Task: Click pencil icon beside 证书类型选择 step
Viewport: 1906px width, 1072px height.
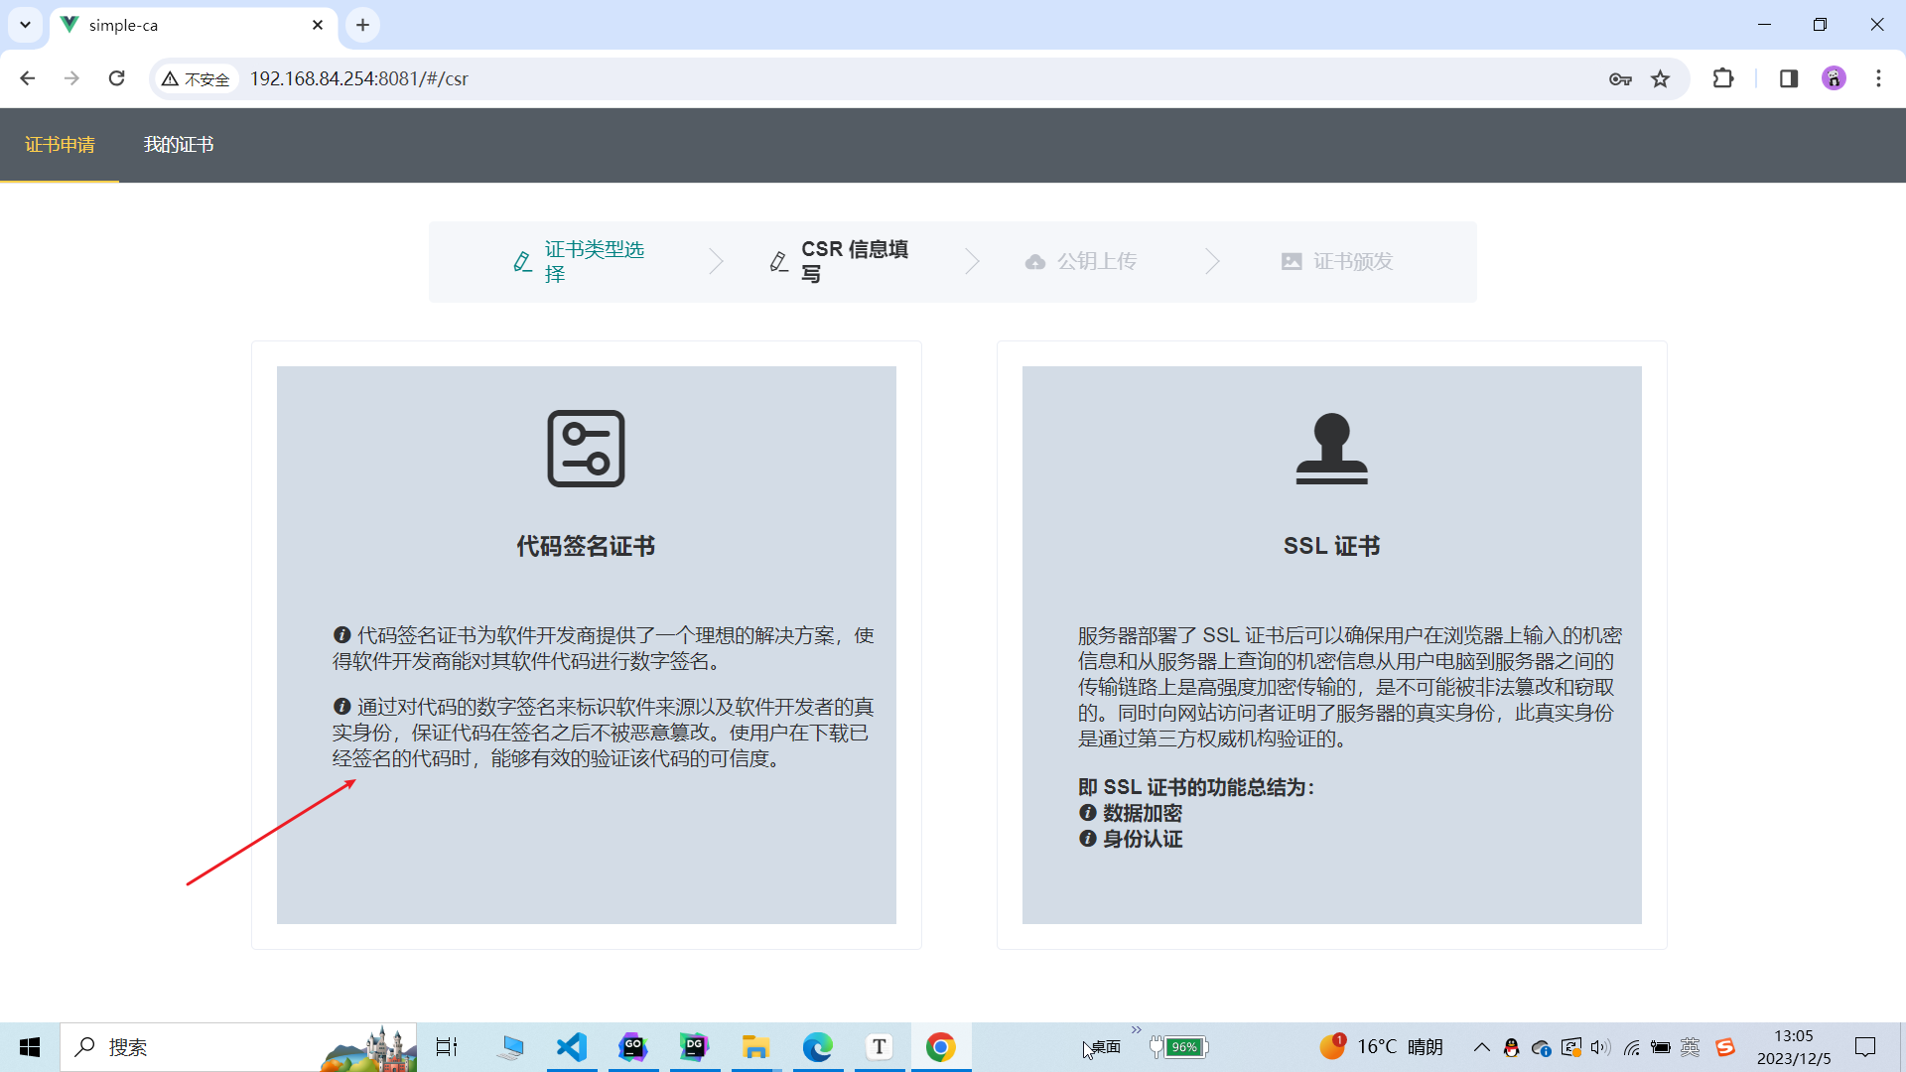Action: tap(522, 262)
